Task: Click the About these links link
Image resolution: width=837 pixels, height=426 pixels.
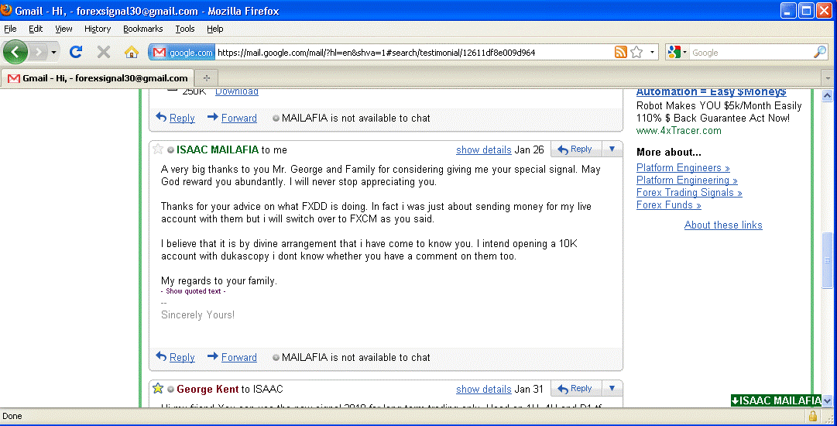Action: [723, 225]
